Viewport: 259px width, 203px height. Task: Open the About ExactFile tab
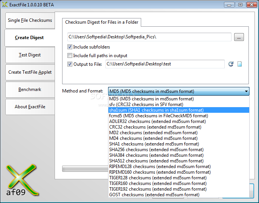point(30,107)
